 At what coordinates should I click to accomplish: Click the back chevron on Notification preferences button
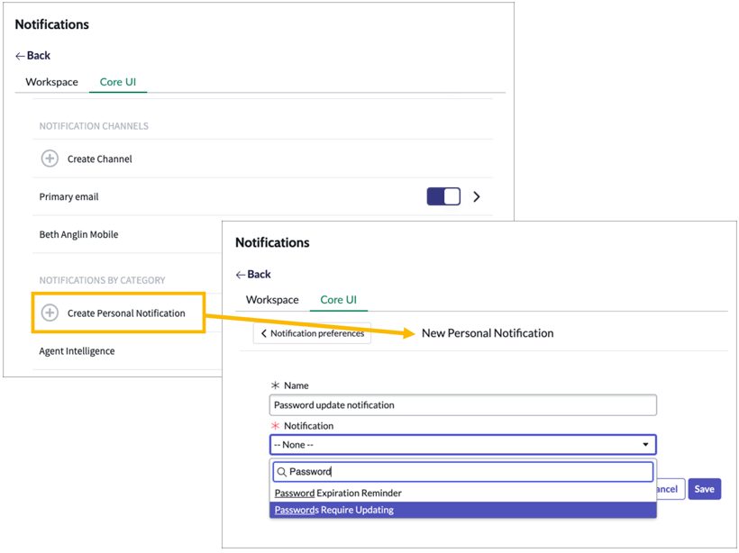tap(264, 331)
